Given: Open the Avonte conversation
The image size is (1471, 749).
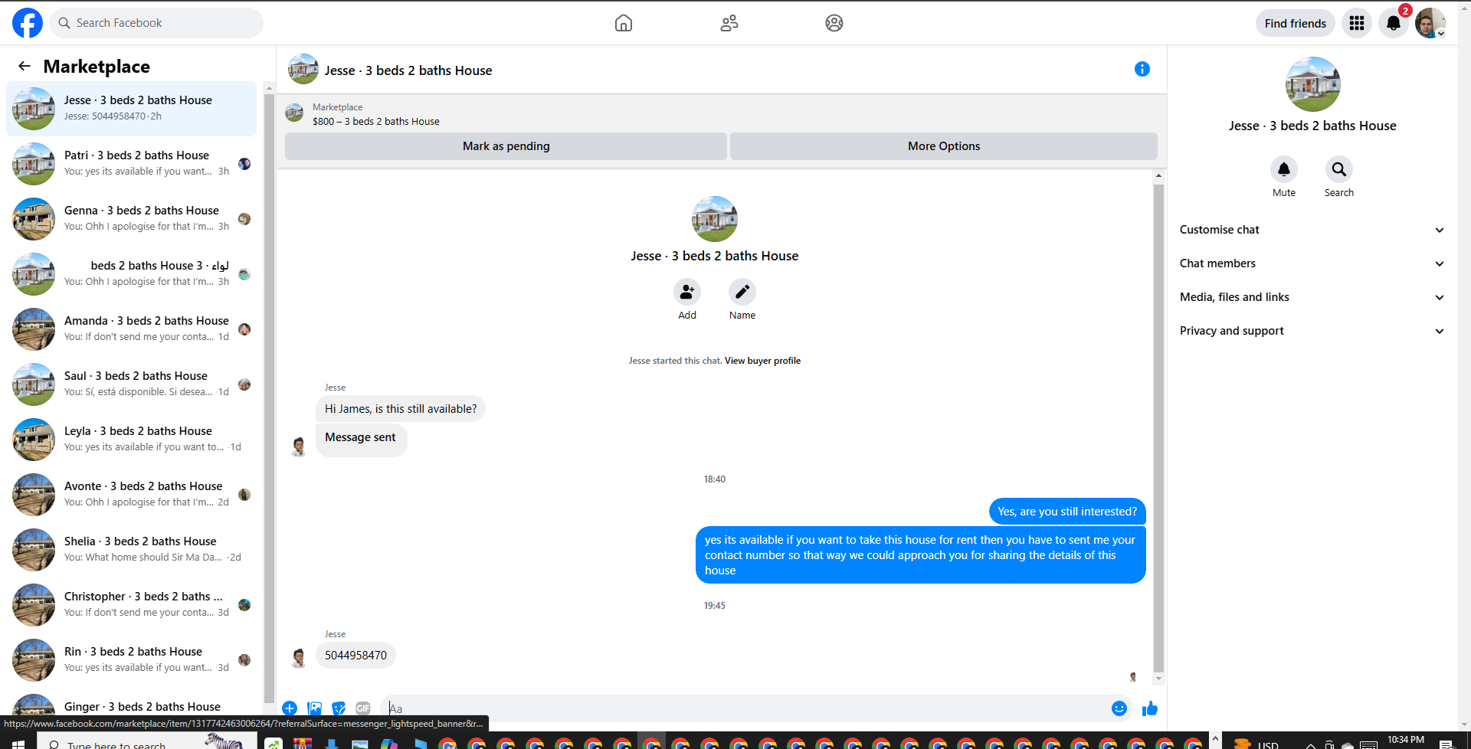Looking at the screenshot, I should click(x=131, y=495).
